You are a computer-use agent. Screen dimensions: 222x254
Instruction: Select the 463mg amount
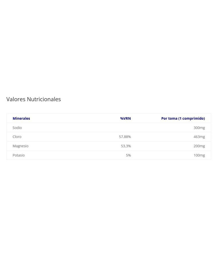(199, 137)
